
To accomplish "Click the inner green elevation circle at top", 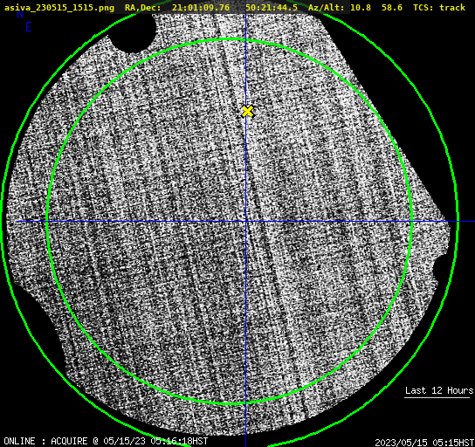I will [230, 39].
